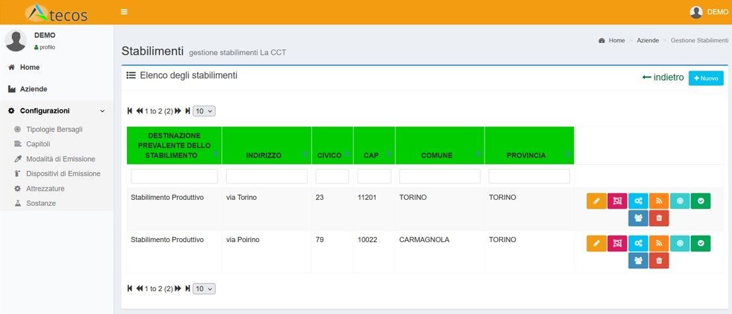The width and height of the screenshot is (732, 314).
Task: Go to last page in top pager
Action: (x=187, y=111)
